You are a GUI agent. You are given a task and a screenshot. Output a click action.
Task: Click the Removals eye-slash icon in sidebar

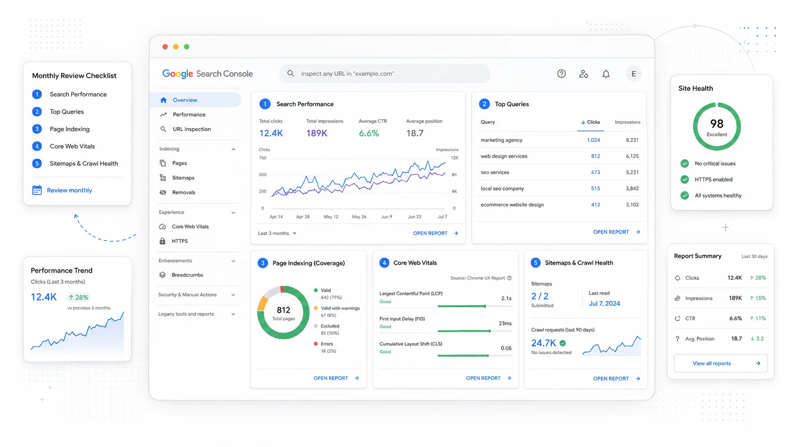coord(163,192)
